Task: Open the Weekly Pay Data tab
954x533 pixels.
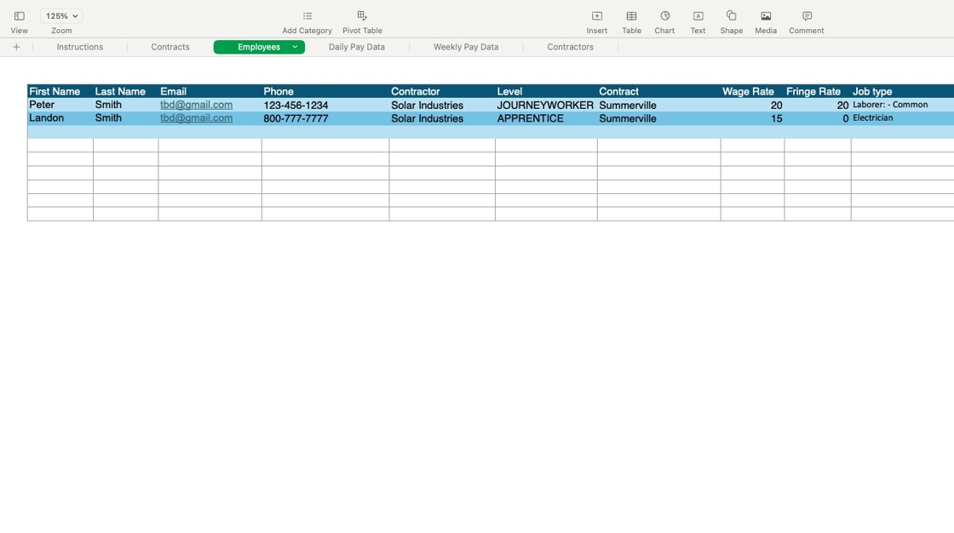Action: [x=466, y=47]
